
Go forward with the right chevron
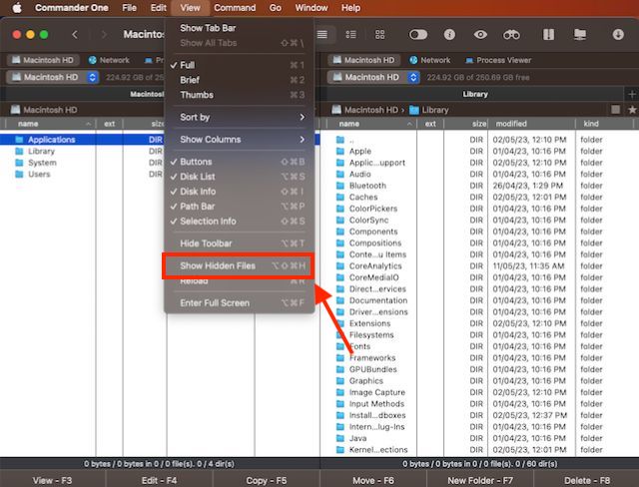click(104, 35)
